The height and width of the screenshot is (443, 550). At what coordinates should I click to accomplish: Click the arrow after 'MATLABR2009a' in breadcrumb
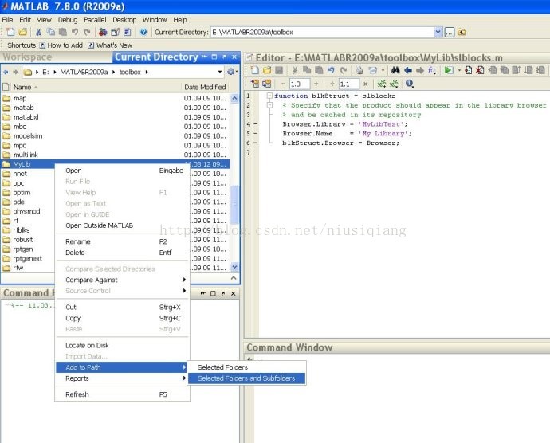pos(114,72)
